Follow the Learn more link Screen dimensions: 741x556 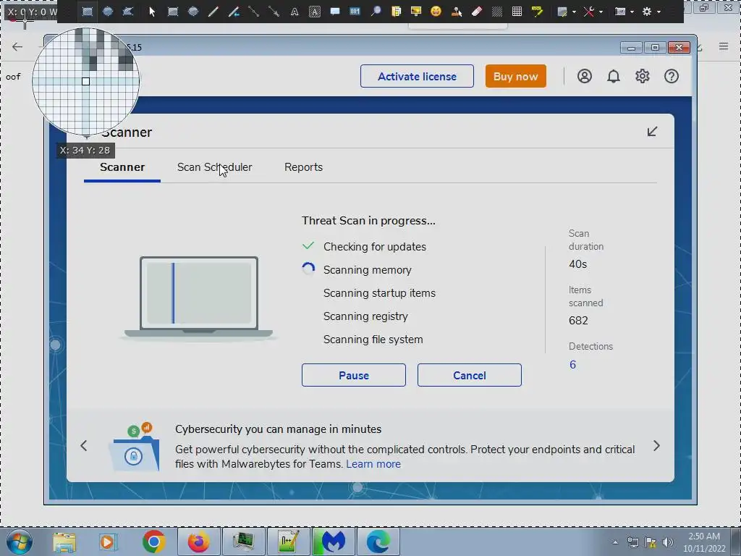click(373, 464)
